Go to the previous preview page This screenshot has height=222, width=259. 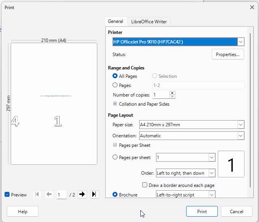[49, 195]
